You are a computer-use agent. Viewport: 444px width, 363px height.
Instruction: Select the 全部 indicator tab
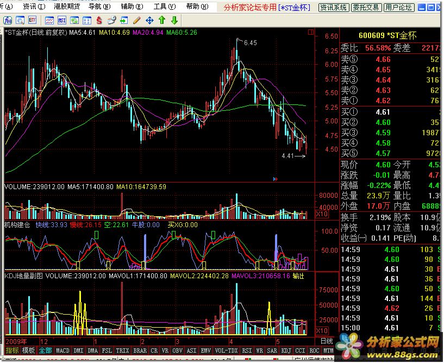[x=45, y=351]
